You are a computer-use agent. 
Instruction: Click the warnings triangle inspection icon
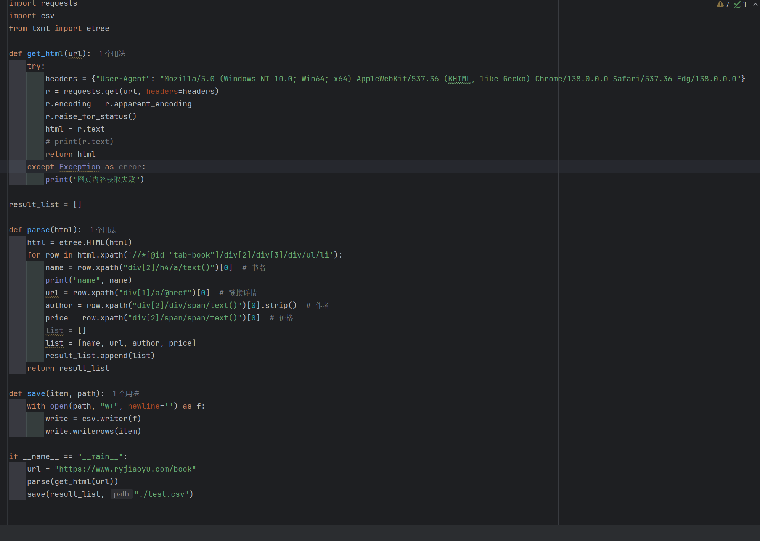pos(720,4)
